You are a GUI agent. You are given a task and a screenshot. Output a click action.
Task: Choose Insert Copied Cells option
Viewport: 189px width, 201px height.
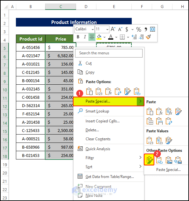(x=109, y=121)
